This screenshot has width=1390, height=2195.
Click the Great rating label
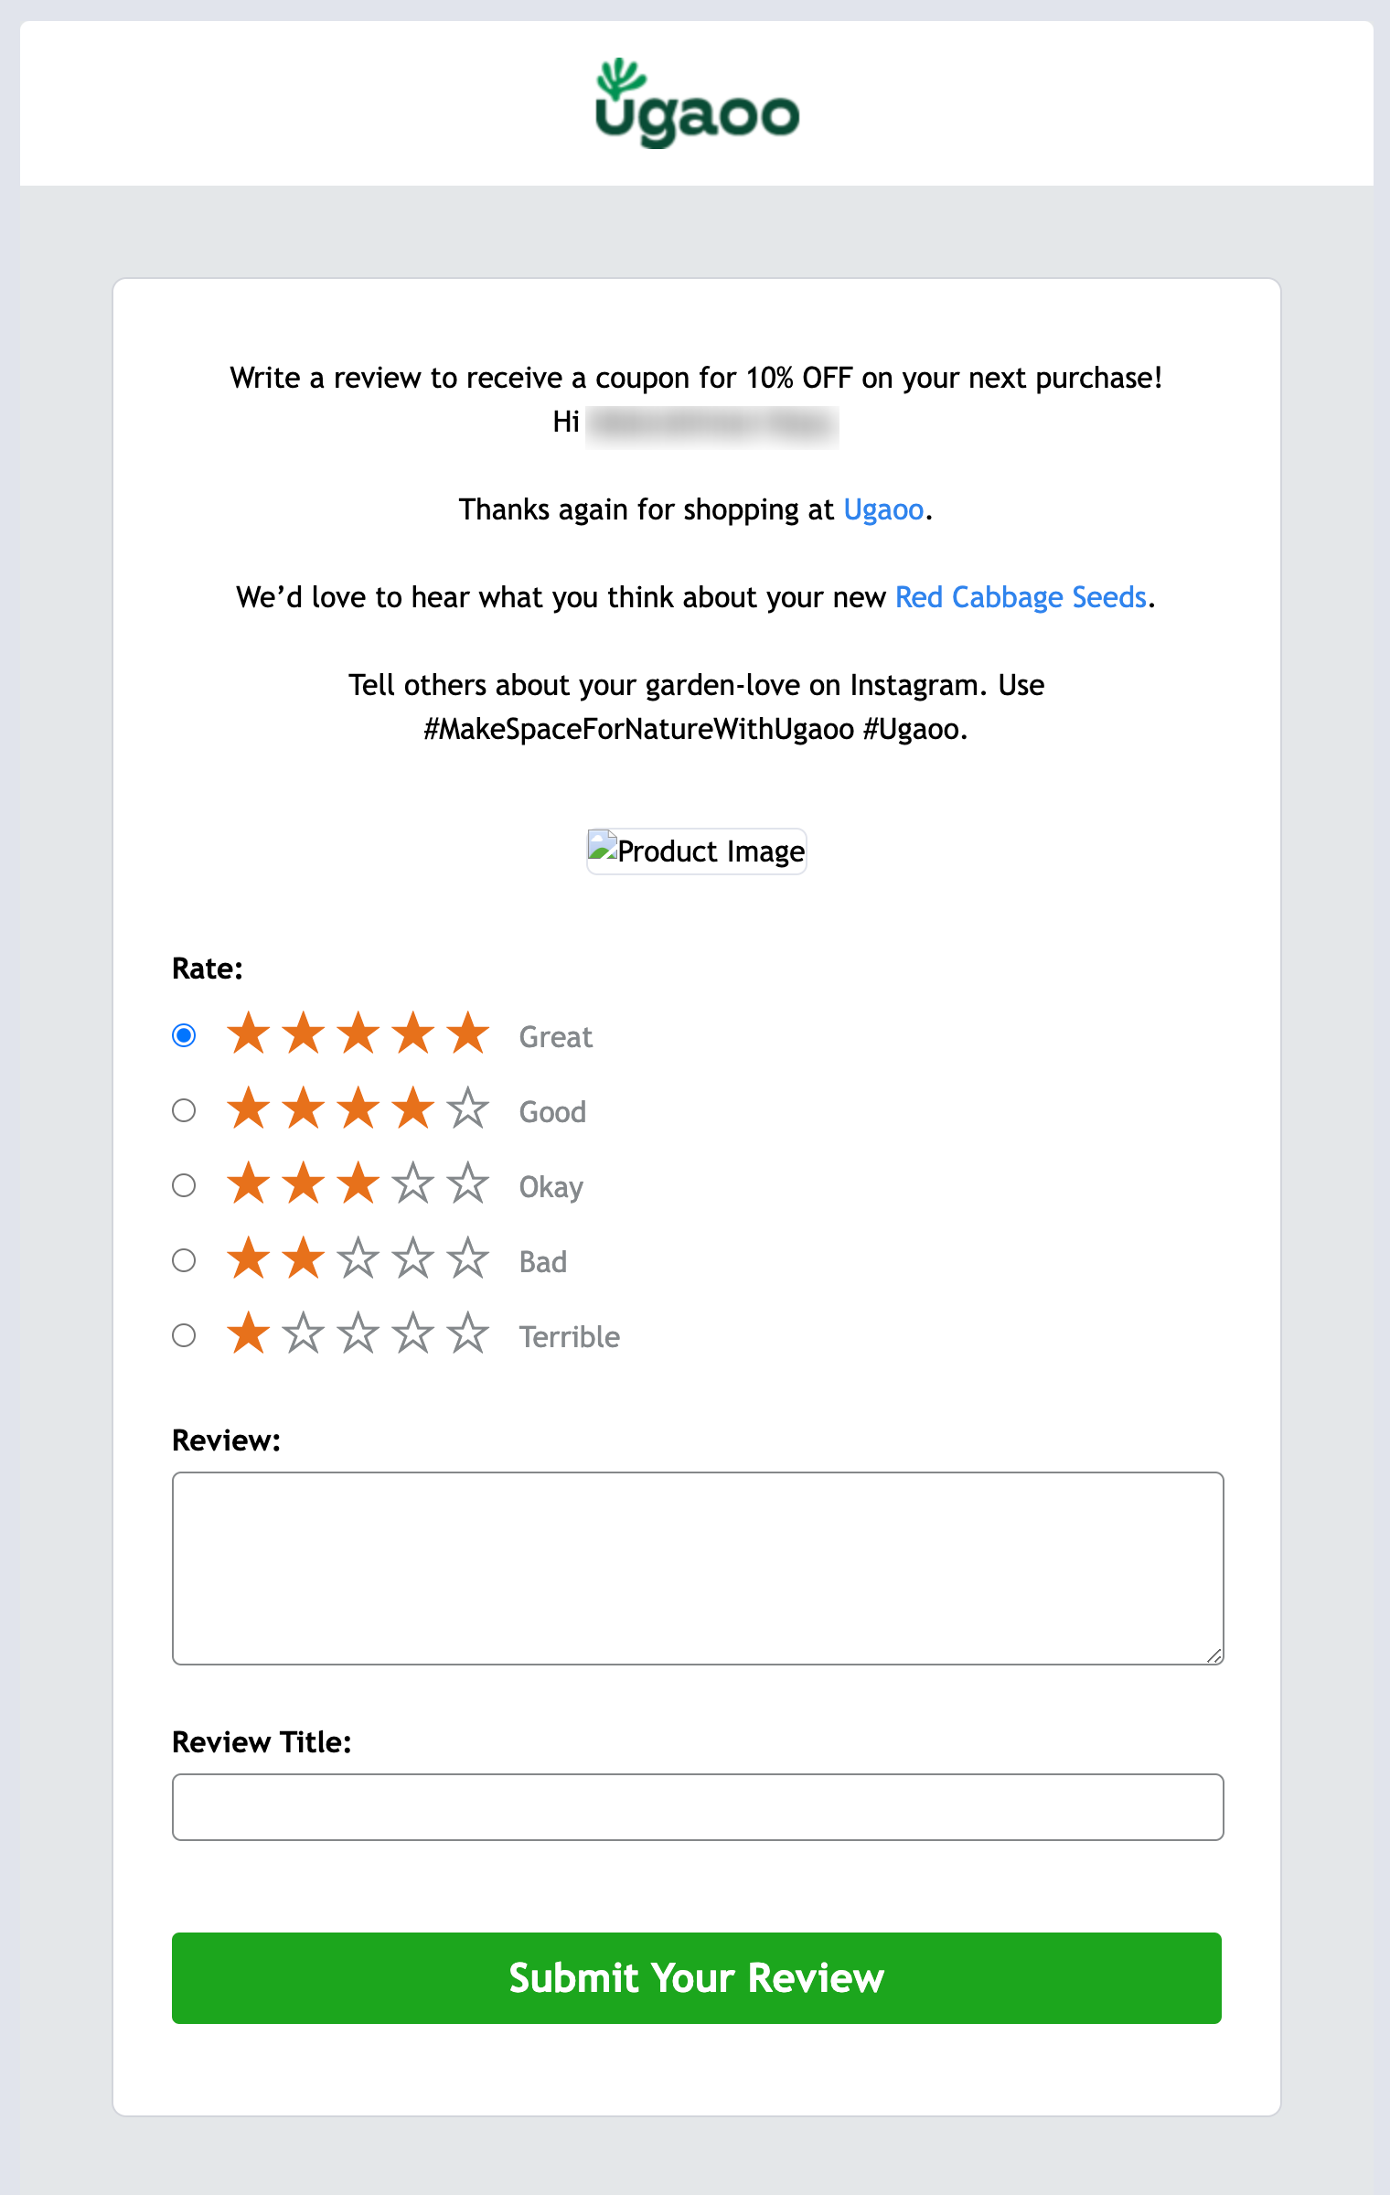coord(556,1037)
